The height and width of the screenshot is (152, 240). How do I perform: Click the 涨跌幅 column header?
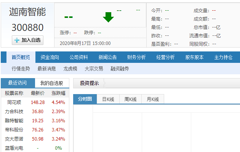58,93
